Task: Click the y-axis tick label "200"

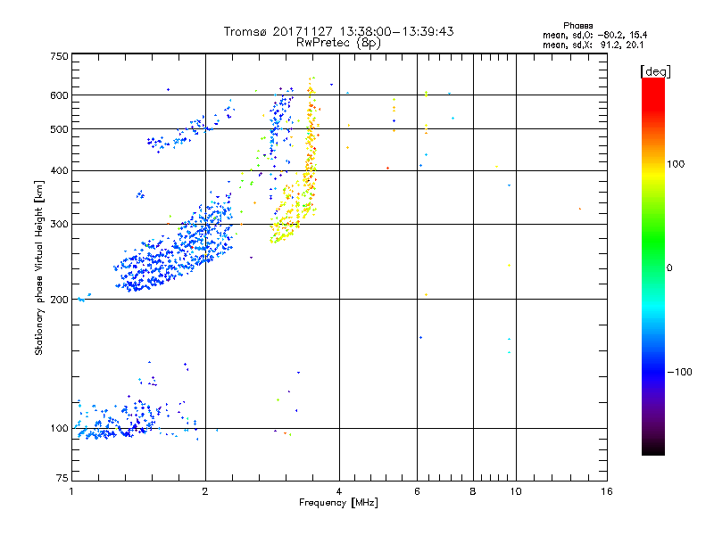Action: [59, 300]
